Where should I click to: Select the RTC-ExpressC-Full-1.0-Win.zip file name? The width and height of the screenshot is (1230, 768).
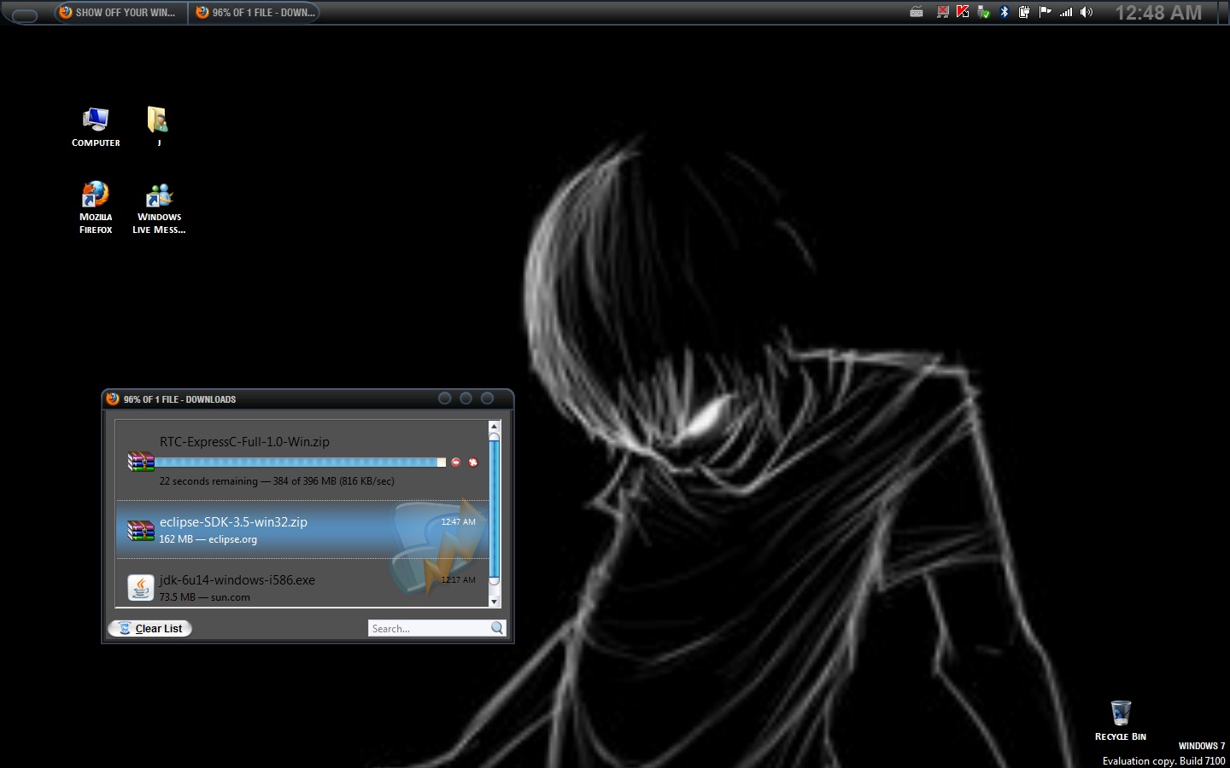coord(244,442)
